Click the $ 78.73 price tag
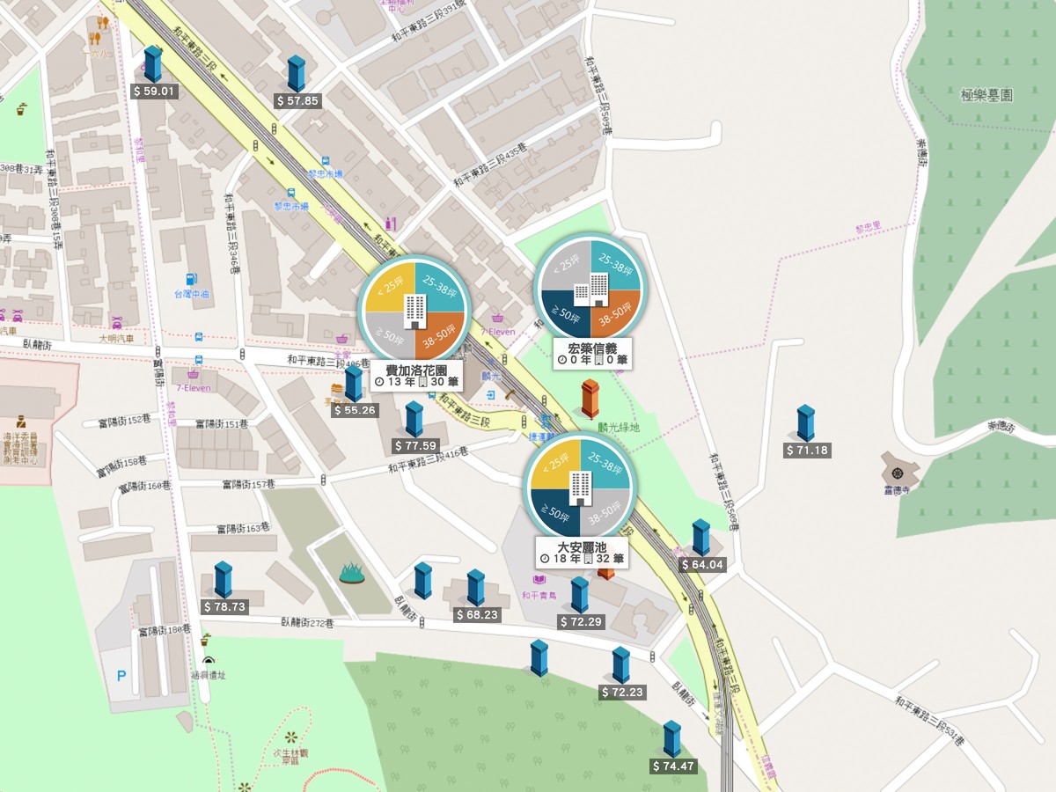This screenshot has height=792, width=1056. pyautogui.click(x=224, y=607)
